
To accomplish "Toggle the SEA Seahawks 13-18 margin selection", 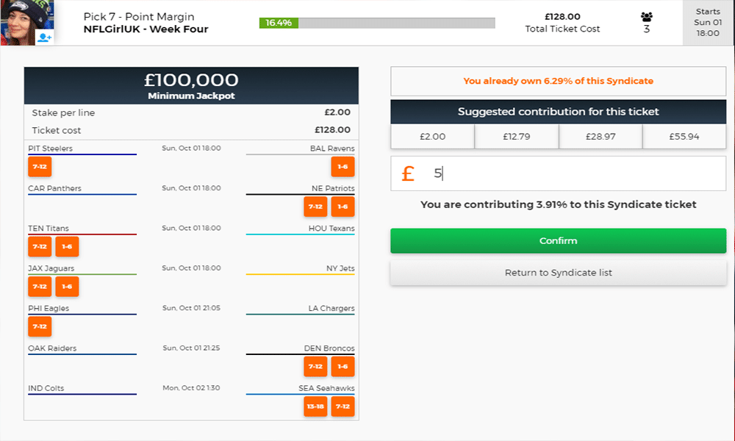I will [x=315, y=406].
